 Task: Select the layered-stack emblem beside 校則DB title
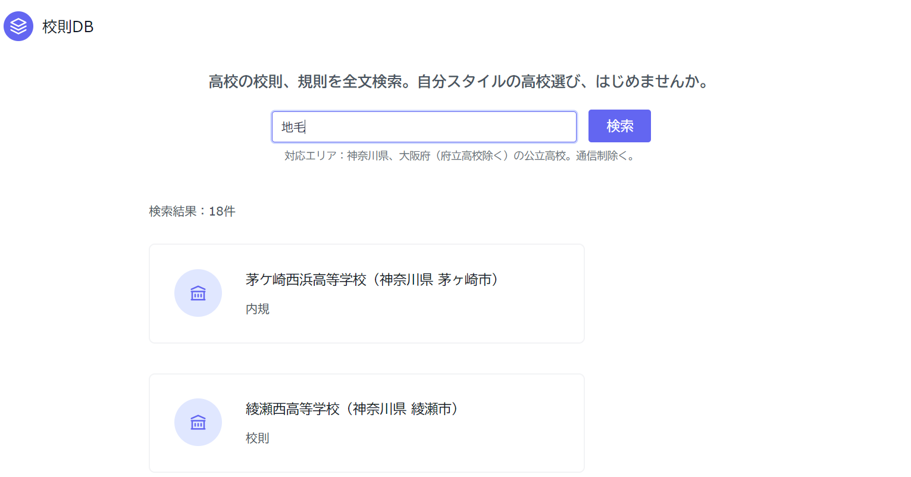coord(18,26)
